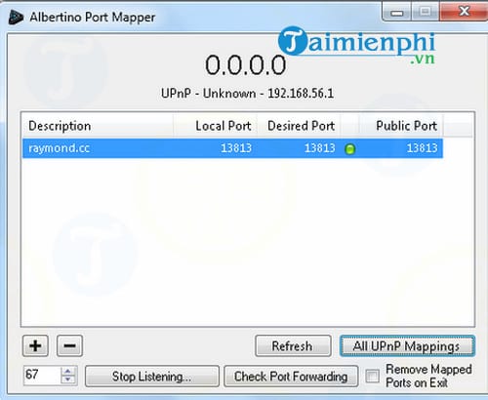Click Stop Listening button
The image size is (488, 400).
coord(152,377)
